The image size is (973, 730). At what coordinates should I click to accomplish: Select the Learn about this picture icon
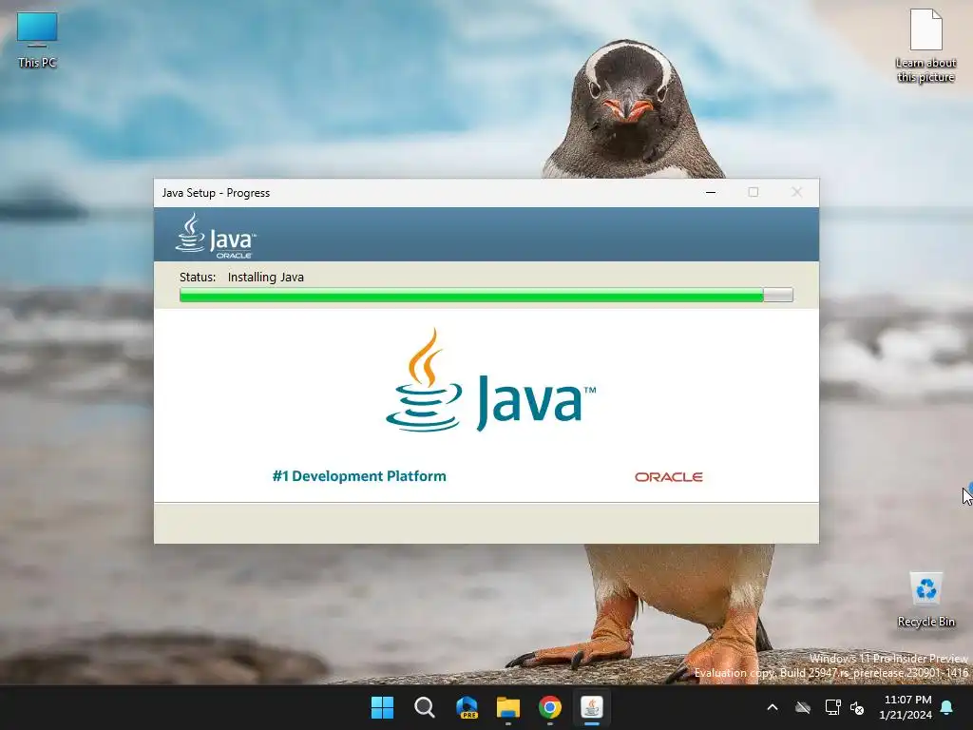pyautogui.click(x=925, y=46)
